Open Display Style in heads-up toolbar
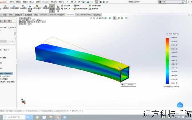This screenshot has height=120, width=192. pyautogui.click(x=110, y=18)
